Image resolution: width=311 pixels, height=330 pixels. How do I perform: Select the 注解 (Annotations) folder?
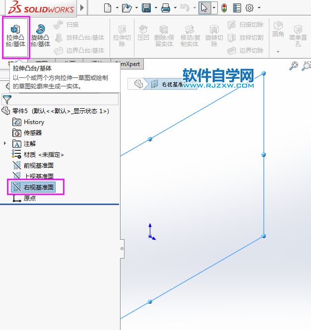click(x=24, y=144)
